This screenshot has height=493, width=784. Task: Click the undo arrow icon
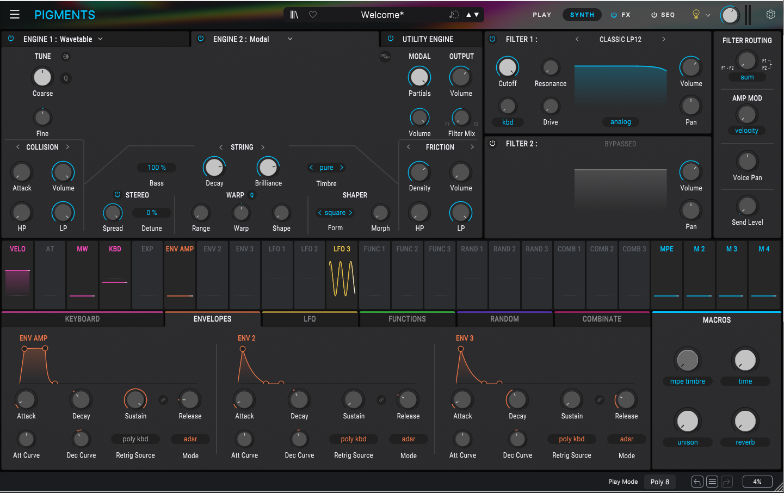[x=697, y=482]
